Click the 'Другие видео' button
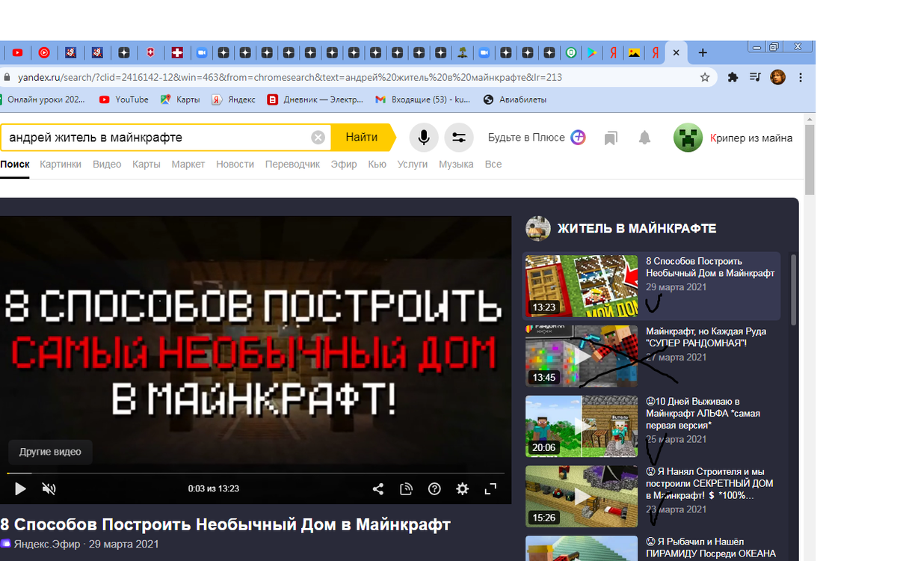 (x=50, y=453)
